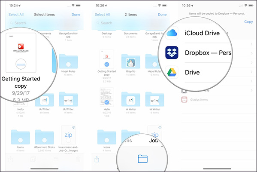Screen dimensions: 257x172
Task: Tap the Hello file name on Select Items screen
Action: coord(20,109)
